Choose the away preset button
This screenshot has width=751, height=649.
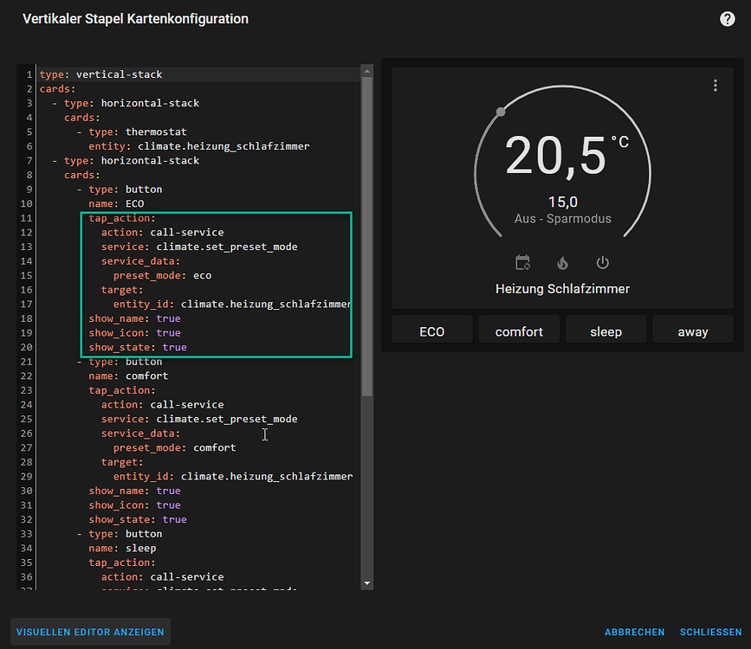click(x=693, y=330)
